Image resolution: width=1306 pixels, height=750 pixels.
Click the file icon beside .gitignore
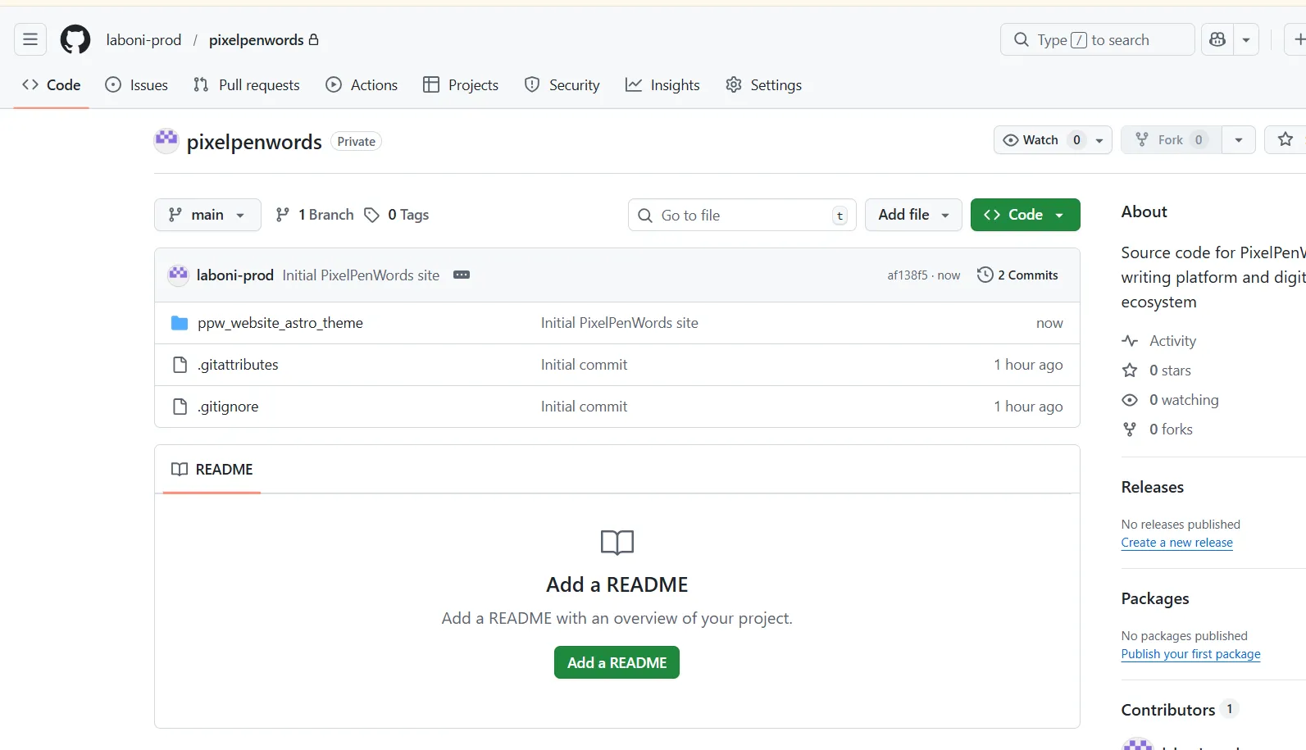180,407
